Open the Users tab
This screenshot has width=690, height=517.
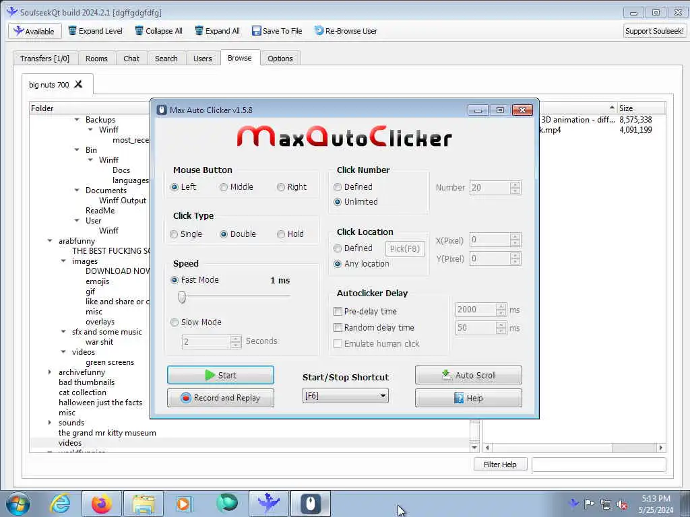pyautogui.click(x=202, y=59)
